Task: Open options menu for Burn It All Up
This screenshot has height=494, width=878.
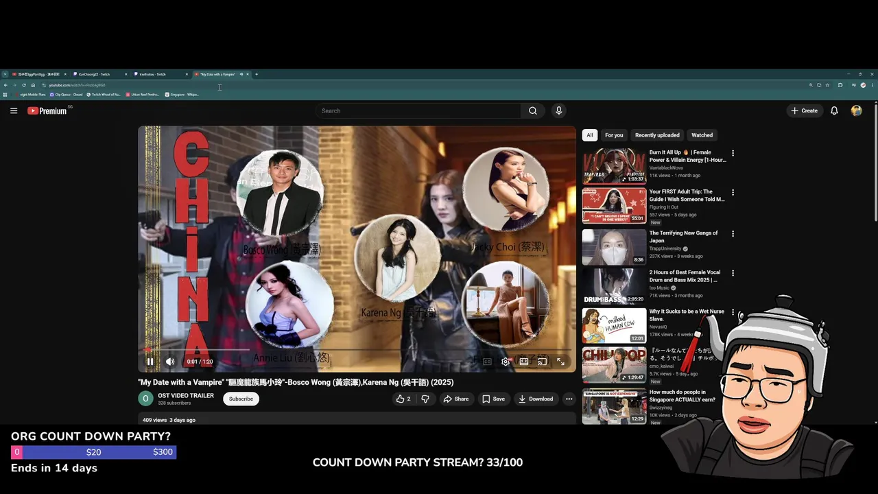Action: click(x=733, y=153)
